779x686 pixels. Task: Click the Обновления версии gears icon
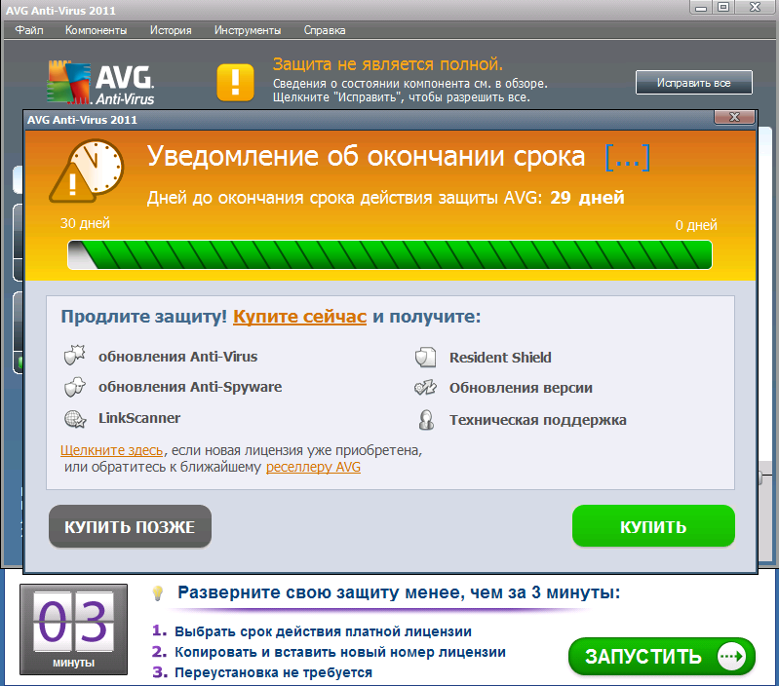[x=425, y=387]
